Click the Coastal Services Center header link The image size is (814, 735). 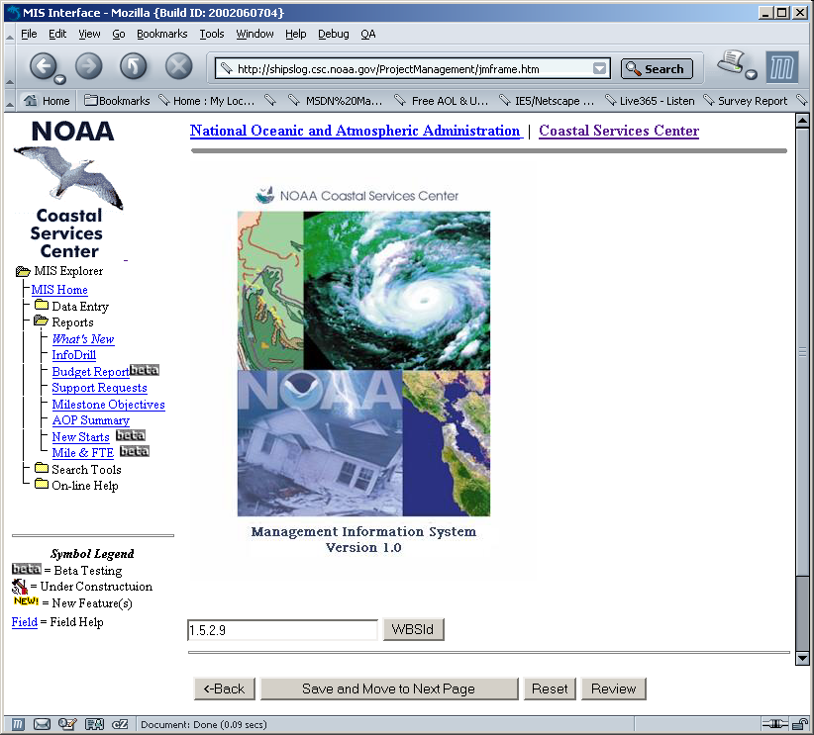point(619,131)
